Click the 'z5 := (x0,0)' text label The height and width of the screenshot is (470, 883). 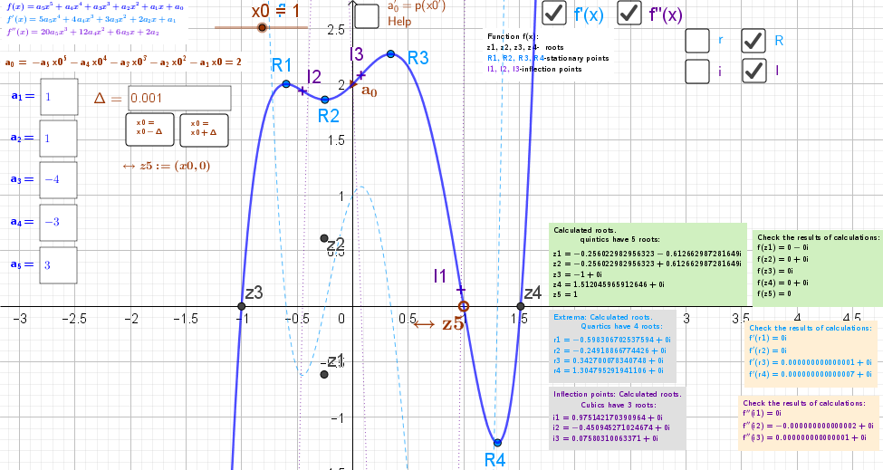pos(166,166)
